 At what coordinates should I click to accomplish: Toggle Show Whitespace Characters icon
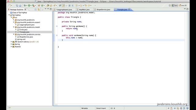[73, 5]
